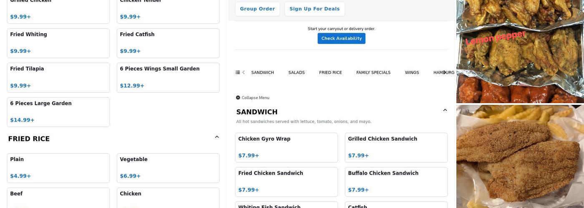This screenshot has height=208, width=584.
Task: Pick the Buffalo Chicken Sandwich card
Action: tap(396, 182)
